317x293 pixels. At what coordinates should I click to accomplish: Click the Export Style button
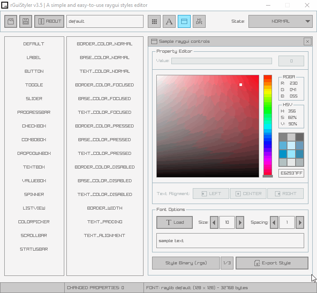(x=272, y=263)
